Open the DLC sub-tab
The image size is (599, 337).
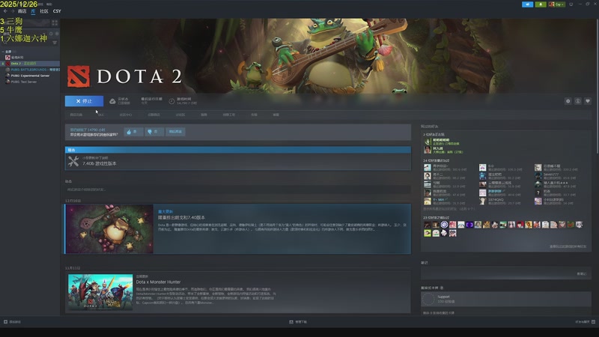[x=101, y=115]
